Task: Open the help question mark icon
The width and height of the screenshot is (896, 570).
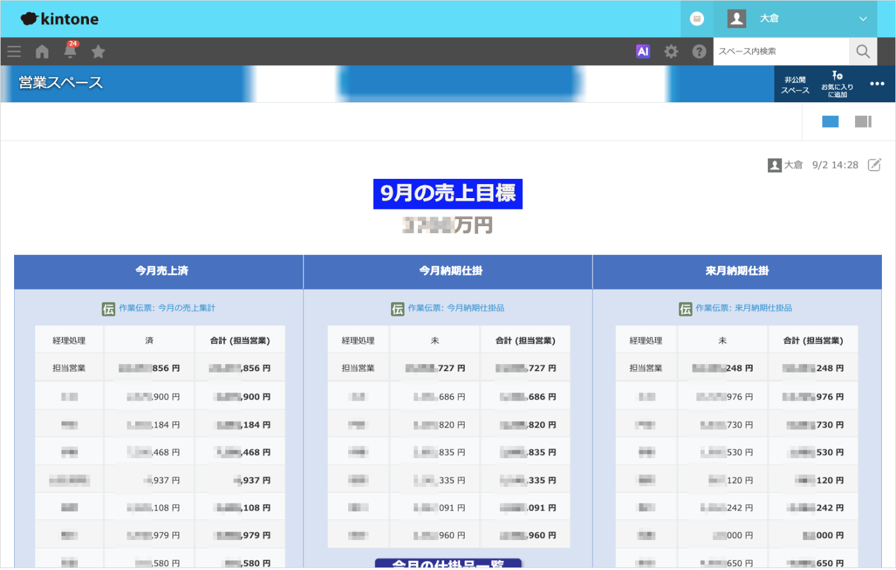Action: [x=699, y=52]
